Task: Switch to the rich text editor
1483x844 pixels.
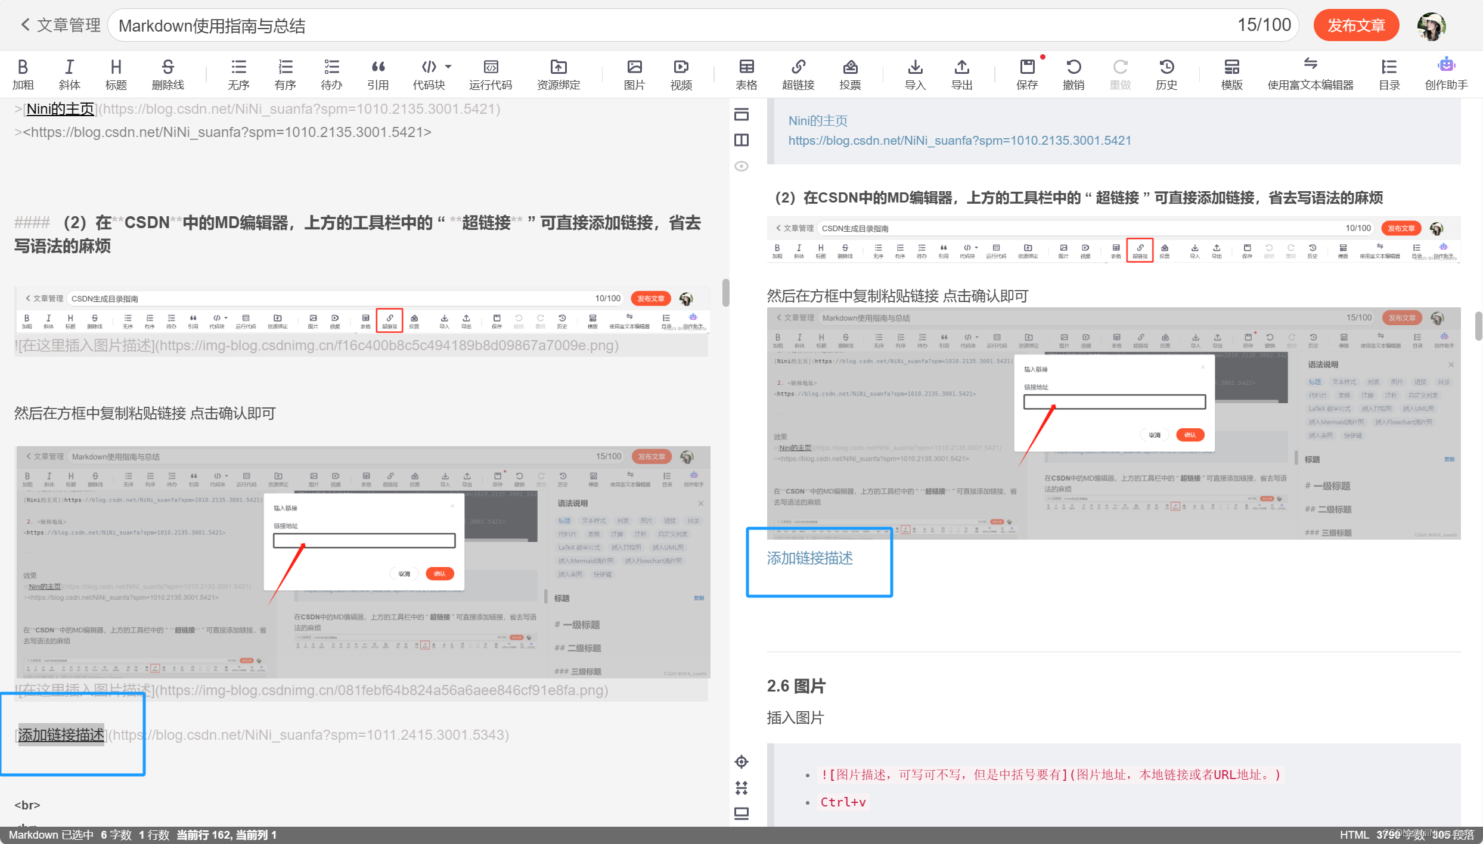Action: (1310, 73)
